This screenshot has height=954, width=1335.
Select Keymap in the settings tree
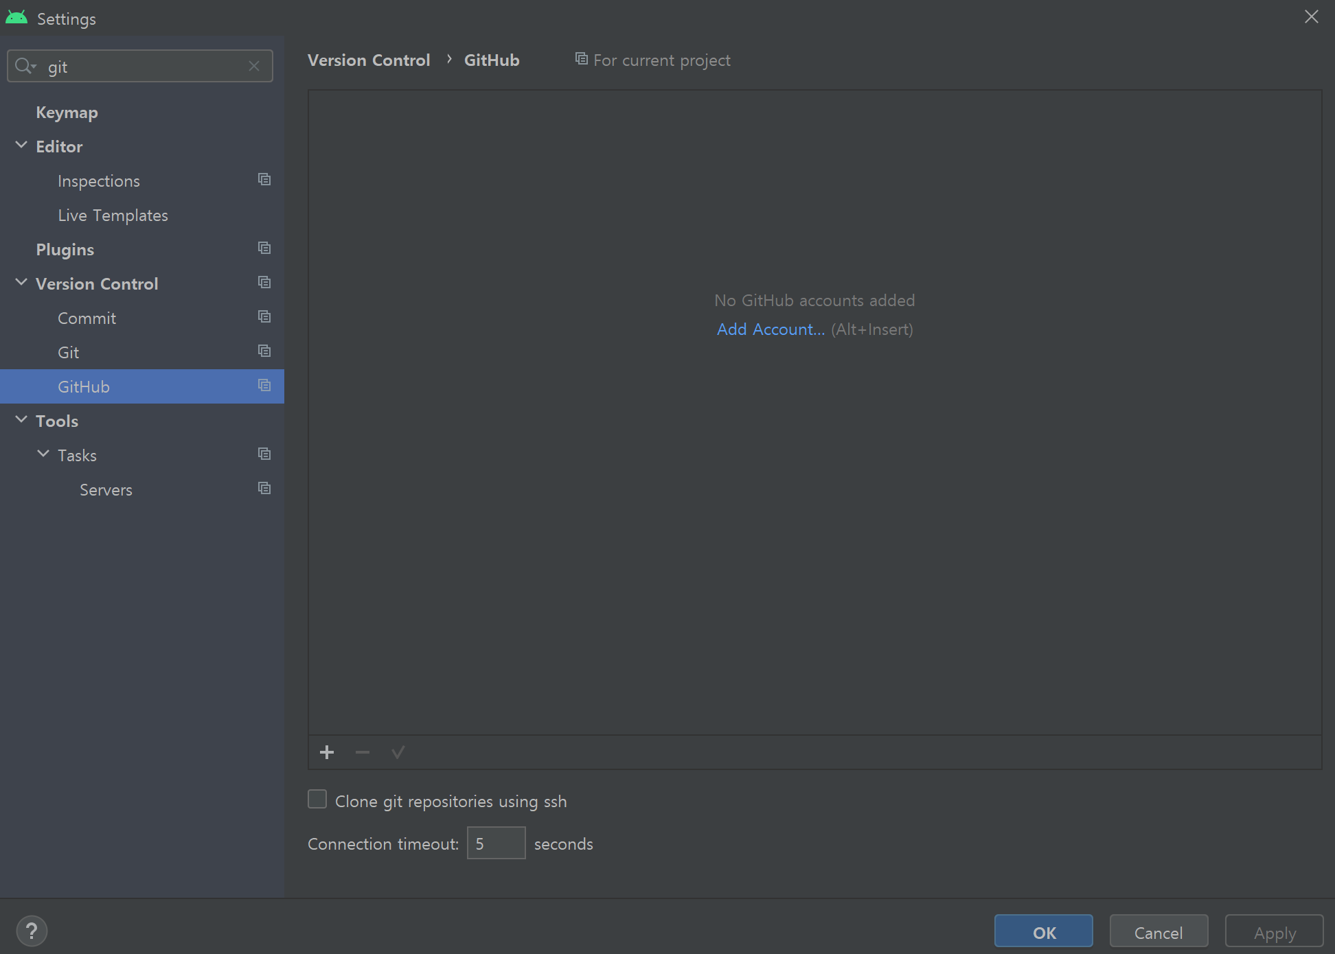[67, 113]
